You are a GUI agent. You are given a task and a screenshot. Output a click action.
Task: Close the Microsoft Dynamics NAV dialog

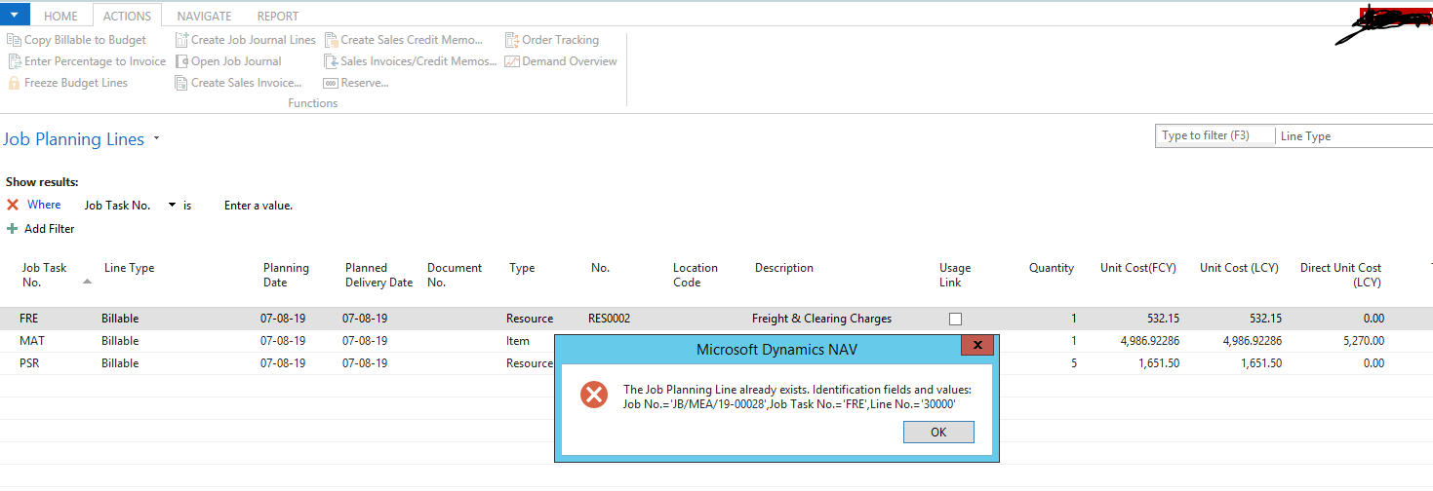976,345
